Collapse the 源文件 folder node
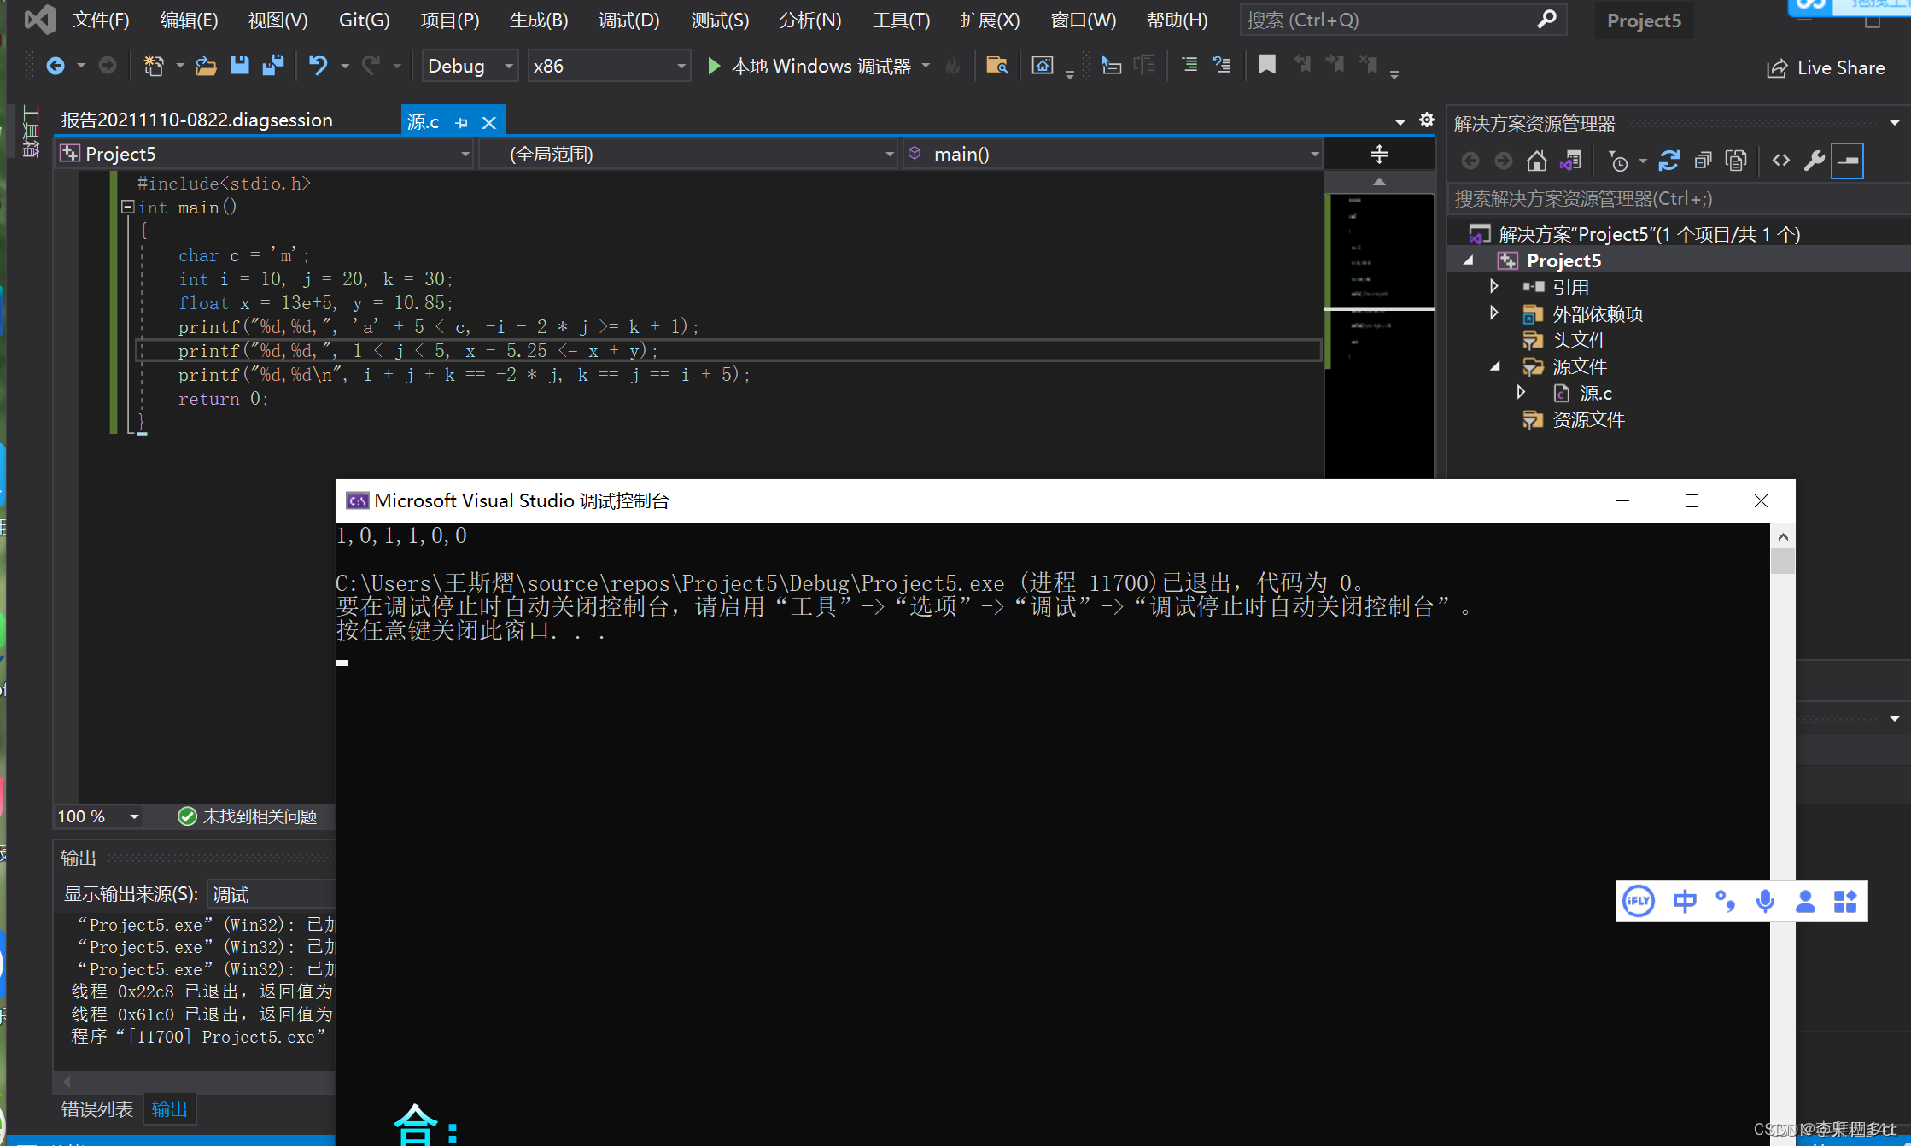1911x1146 pixels. pos(1495,366)
